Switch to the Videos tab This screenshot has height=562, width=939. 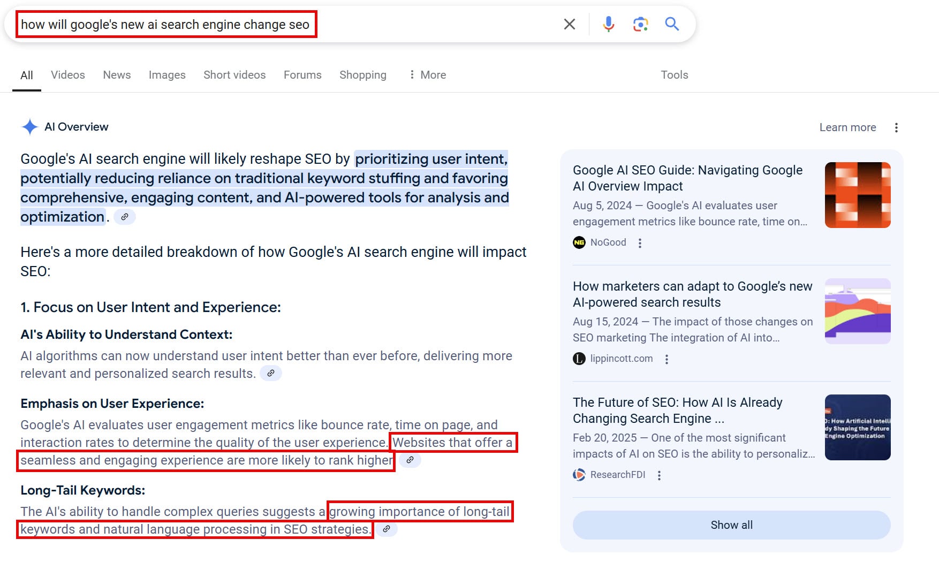point(68,75)
